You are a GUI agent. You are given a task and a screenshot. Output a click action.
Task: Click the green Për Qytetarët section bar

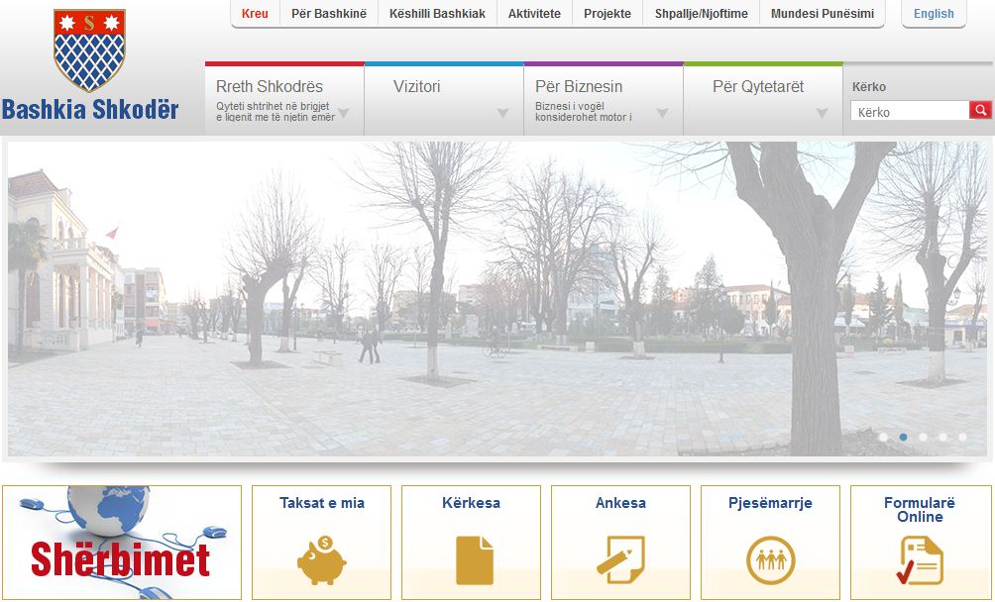click(x=762, y=87)
